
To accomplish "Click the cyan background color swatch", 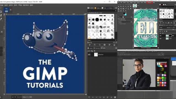I will pyautogui.click(x=126, y=15).
